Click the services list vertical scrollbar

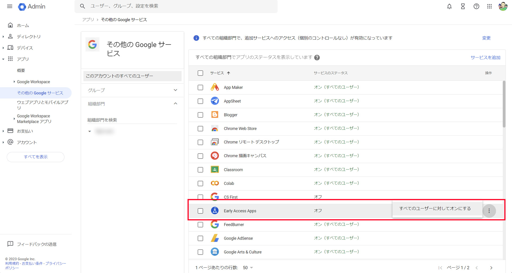click(x=504, y=104)
